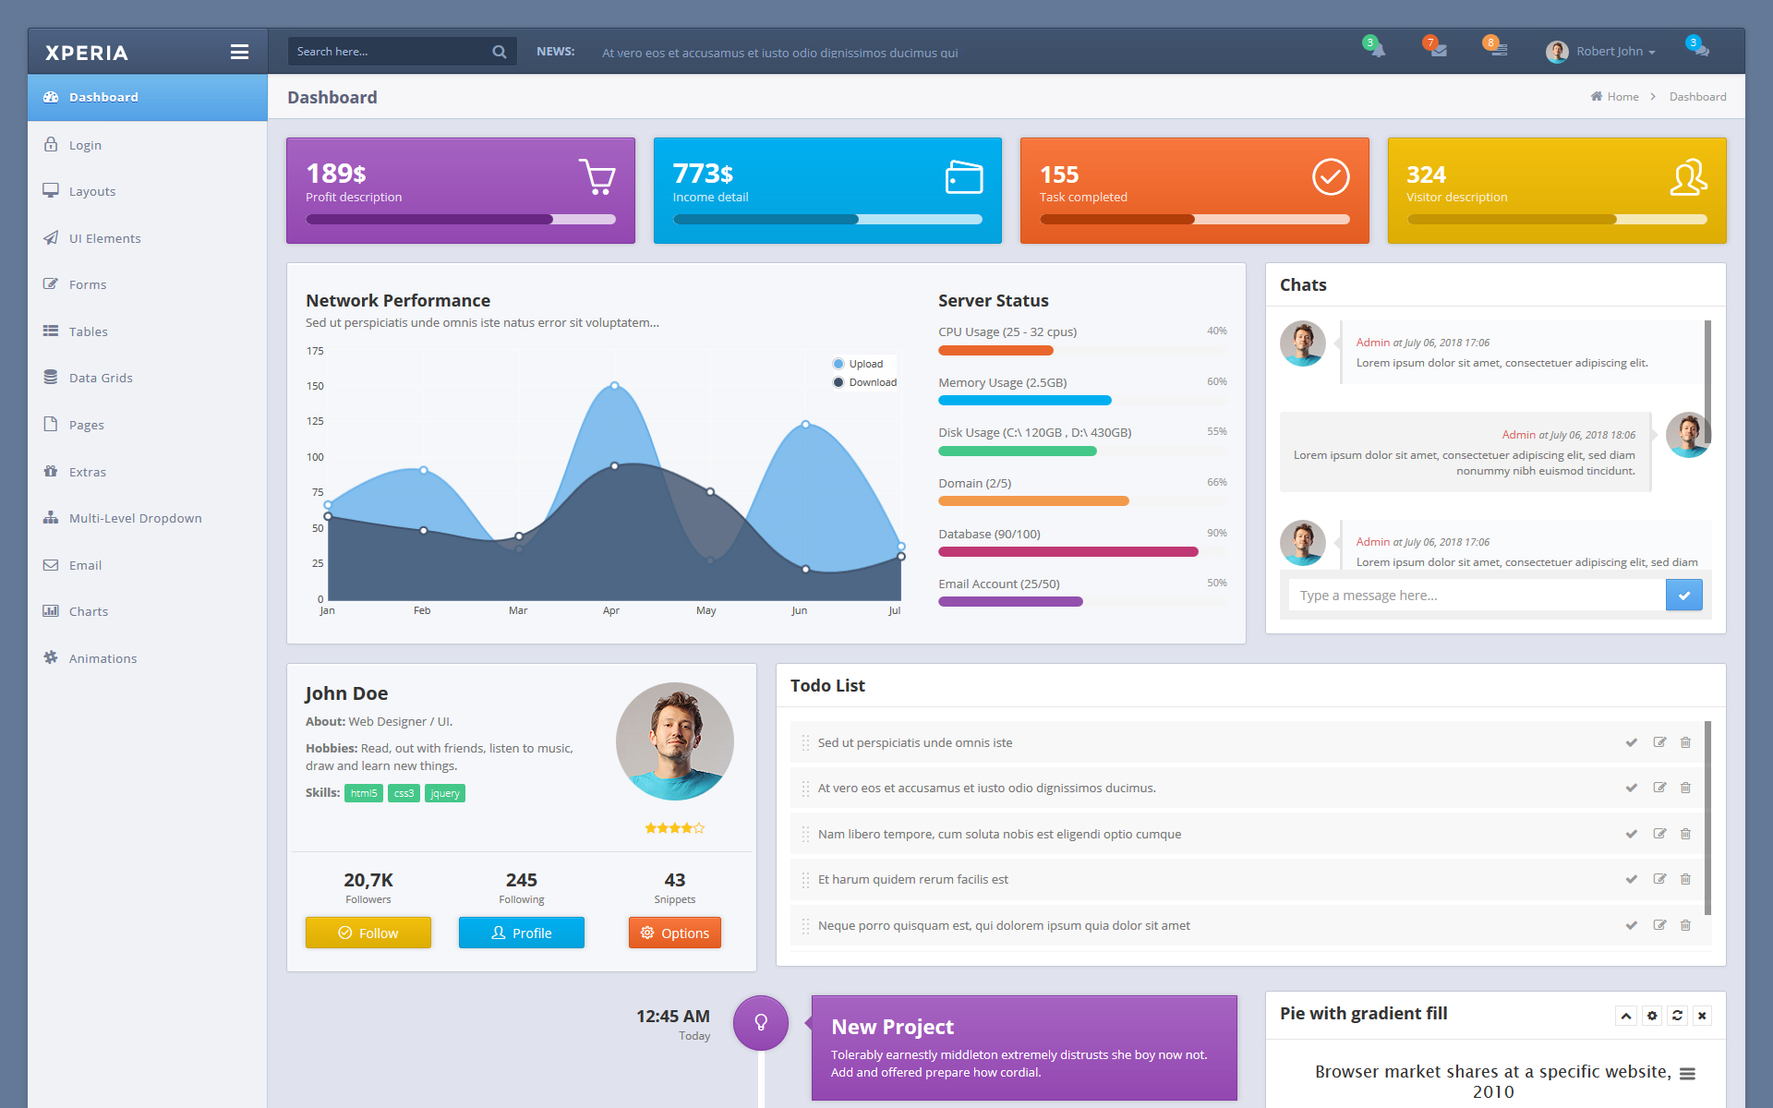The height and width of the screenshot is (1108, 1773).
Task: Open the pie chart context hamburger menu
Action: click(1687, 1074)
